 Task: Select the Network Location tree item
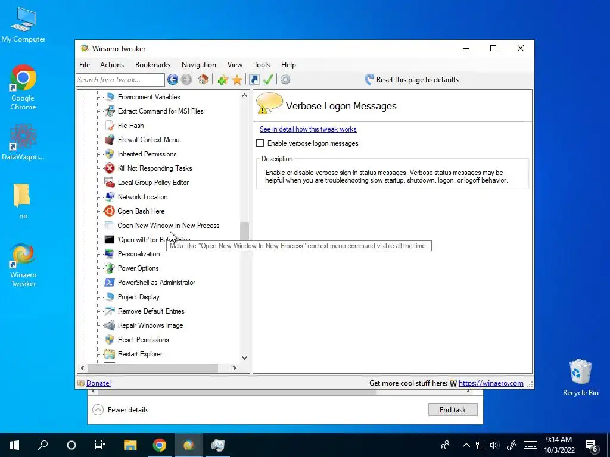[143, 197]
